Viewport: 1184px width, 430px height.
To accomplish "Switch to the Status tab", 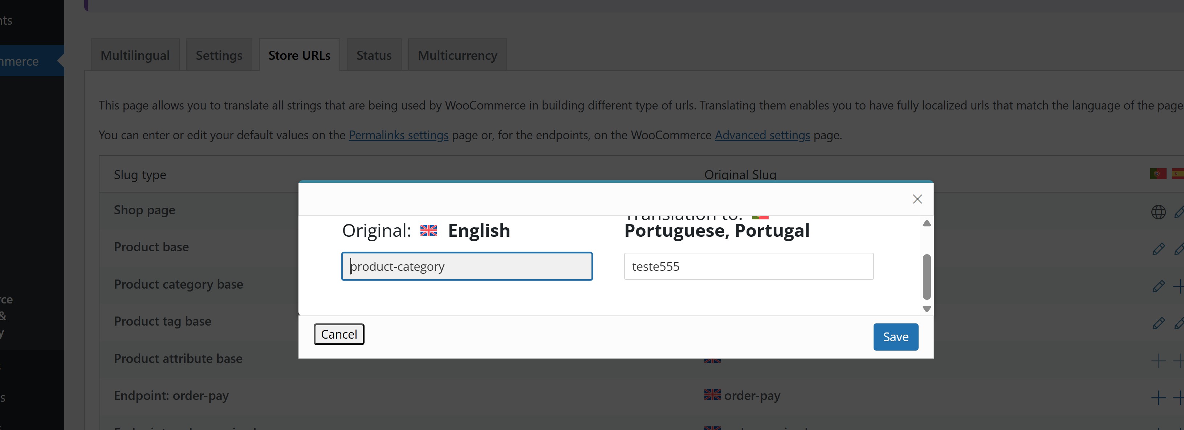I will [374, 55].
